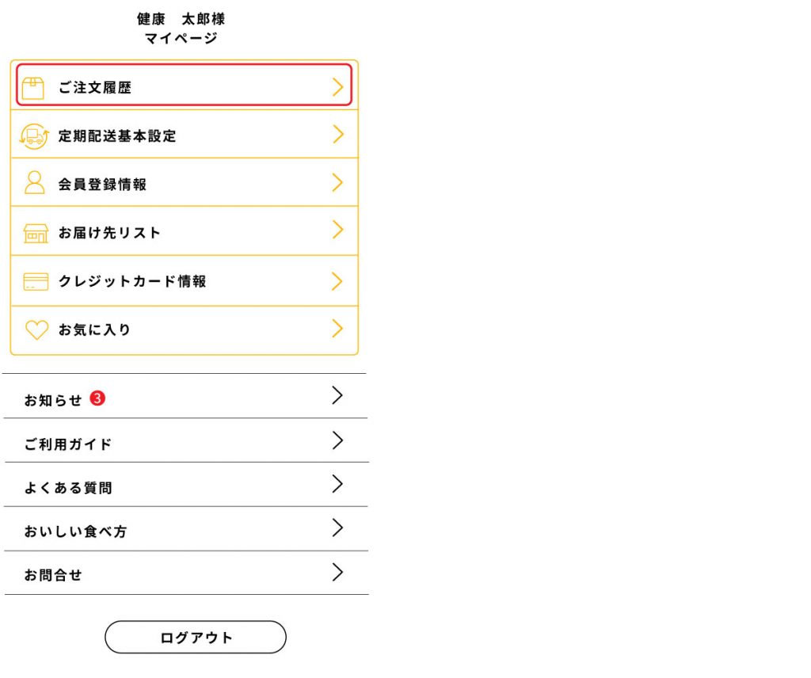Click the package box icon for order history
The height and width of the screenshot is (678, 811).
[33, 88]
